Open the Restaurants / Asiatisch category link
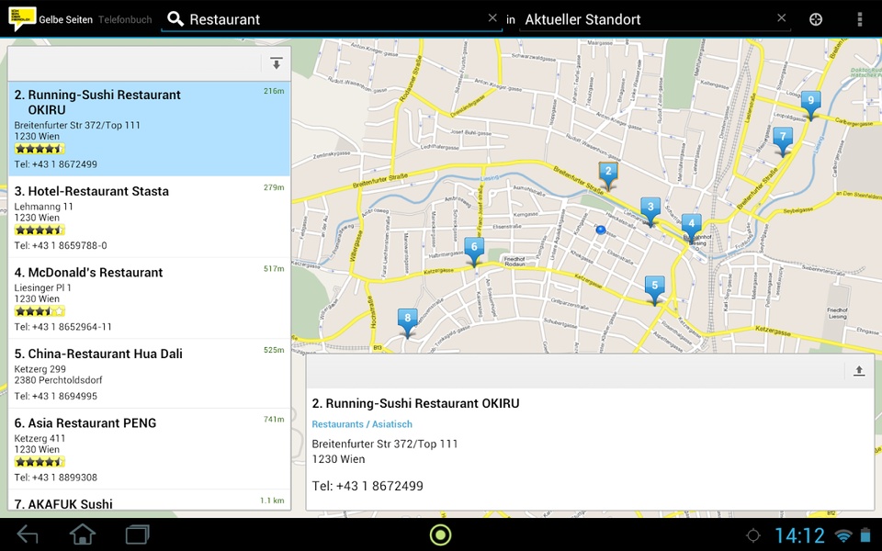 click(362, 424)
